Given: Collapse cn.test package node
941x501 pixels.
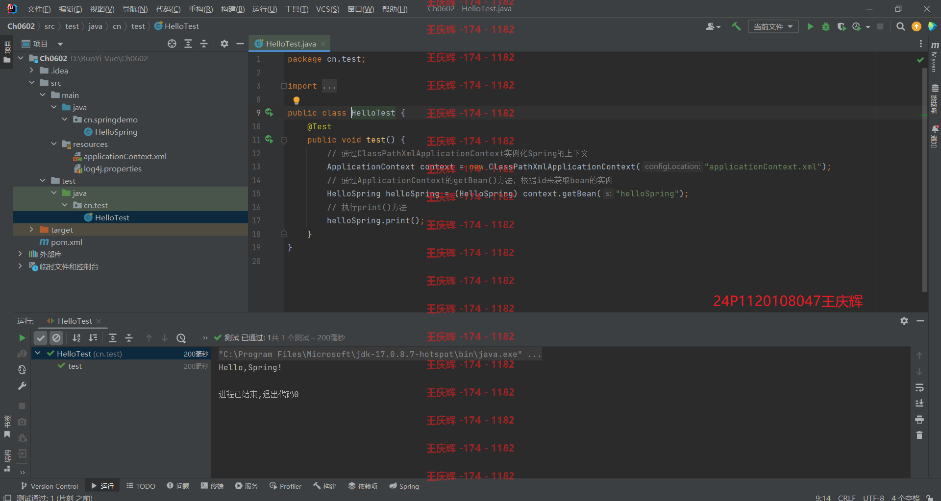Looking at the screenshot, I should 65,205.
